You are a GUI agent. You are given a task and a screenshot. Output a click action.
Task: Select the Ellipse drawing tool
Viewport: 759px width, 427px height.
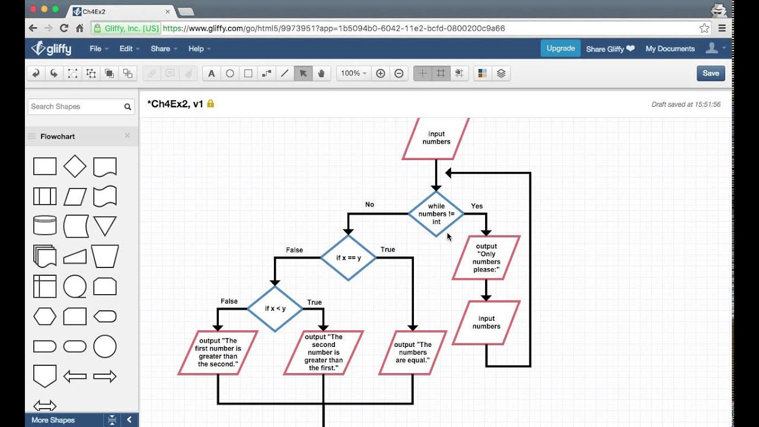(x=230, y=74)
